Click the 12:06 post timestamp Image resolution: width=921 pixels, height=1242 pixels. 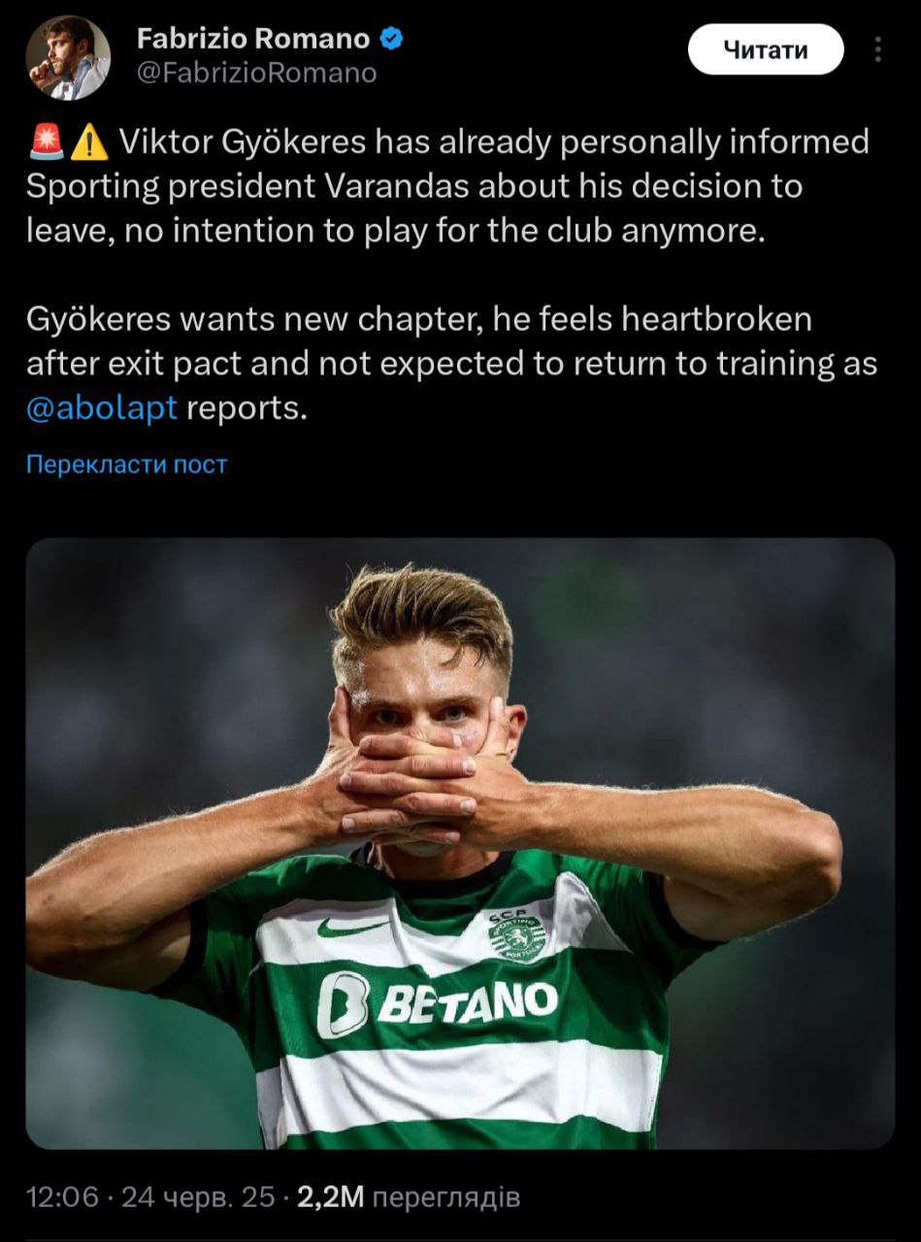click(x=63, y=1197)
